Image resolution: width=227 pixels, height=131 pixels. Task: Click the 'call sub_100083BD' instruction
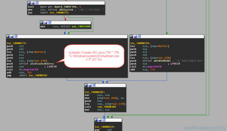pos(100,107)
